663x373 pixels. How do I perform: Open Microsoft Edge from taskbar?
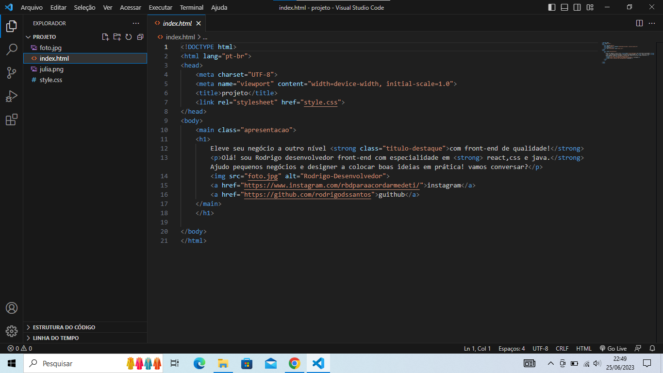point(199,363)
